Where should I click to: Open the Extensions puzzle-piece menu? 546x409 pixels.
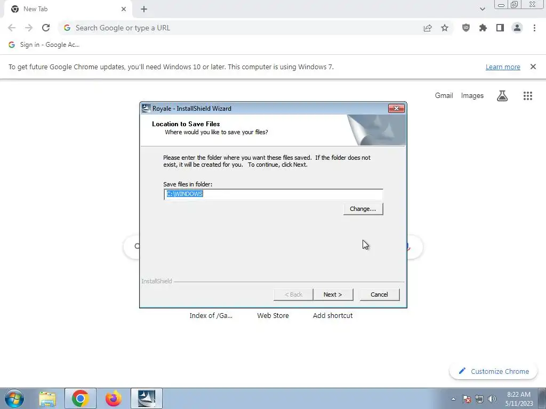[x=483, y=28]
